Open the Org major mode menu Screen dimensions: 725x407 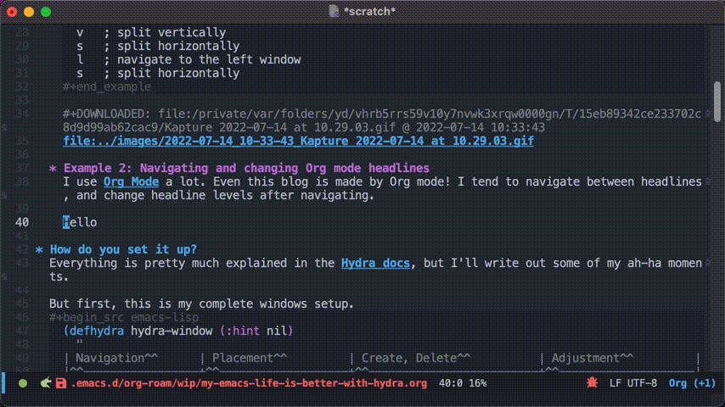coord(677,383)
